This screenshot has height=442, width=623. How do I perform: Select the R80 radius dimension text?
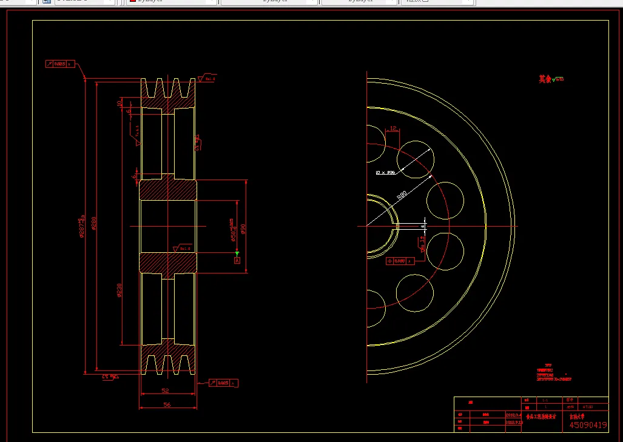pos(402,195)
